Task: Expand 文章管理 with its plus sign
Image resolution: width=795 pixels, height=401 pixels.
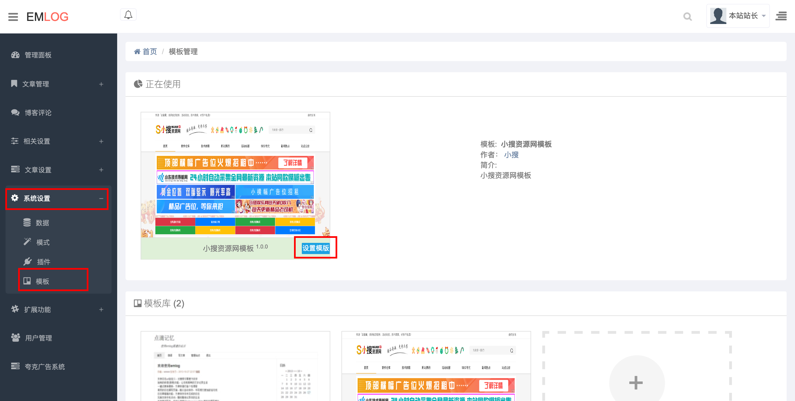Action: click(x=101, y=84)
